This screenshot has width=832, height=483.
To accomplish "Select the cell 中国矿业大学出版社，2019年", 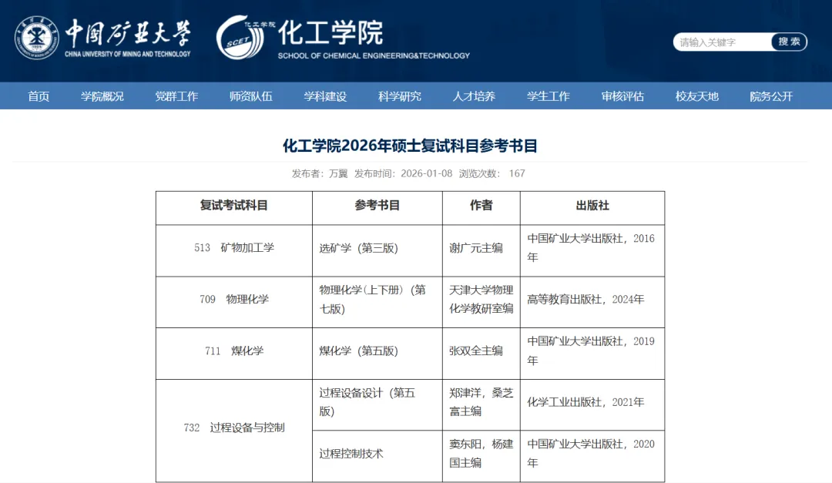I will [x=592, y=354].
